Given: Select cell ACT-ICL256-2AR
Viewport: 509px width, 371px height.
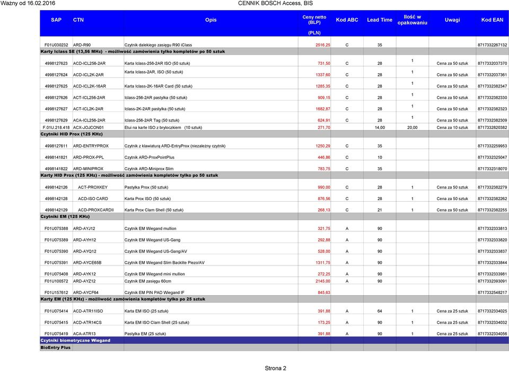Looking at the screenshot, I should (x=89, y=98).
